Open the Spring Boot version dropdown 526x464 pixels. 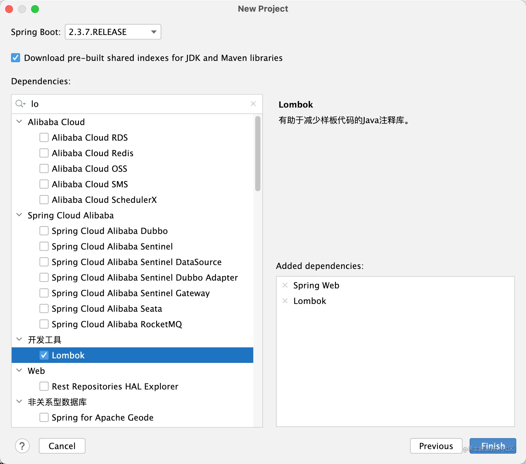[113, 32]
